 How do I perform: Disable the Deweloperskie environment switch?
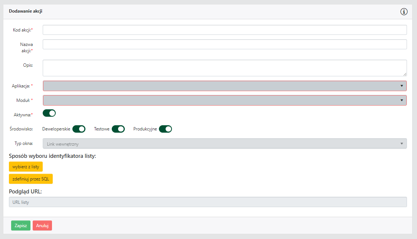[x=79, y=129]
